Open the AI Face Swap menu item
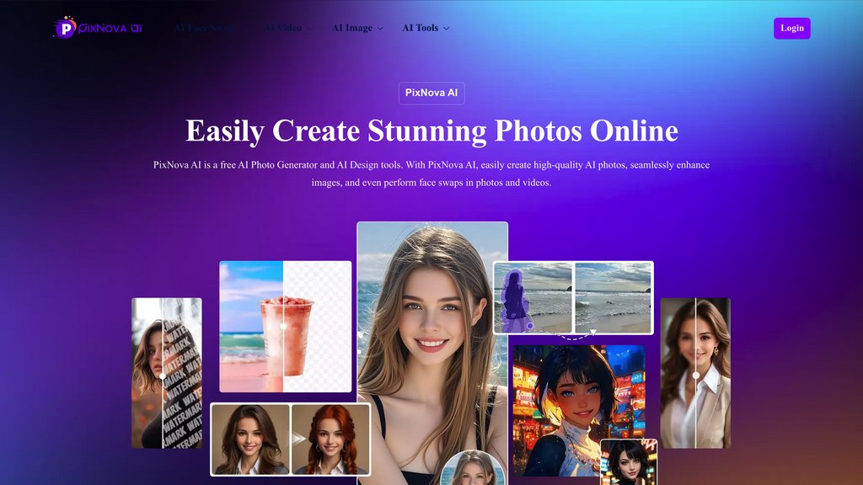This screenshot has width=863, height=485. click(204, 28)
